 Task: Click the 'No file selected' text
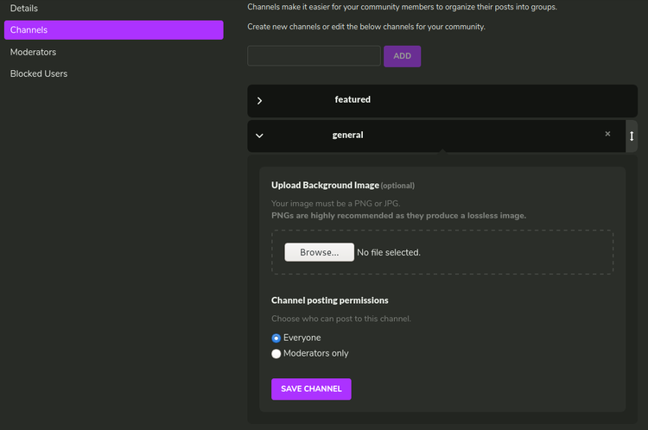[x=389, y=253]
